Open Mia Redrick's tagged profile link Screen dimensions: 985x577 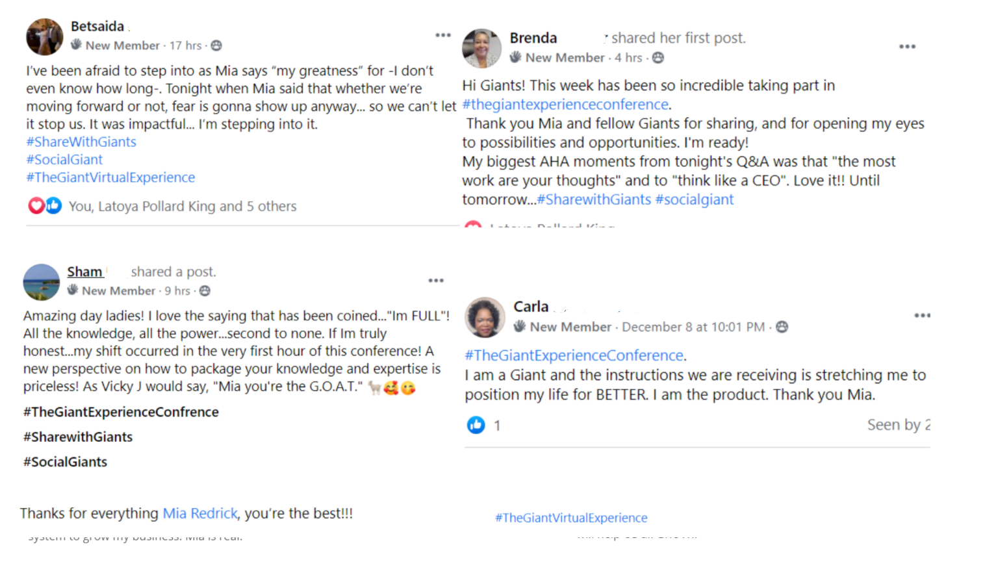199,513
